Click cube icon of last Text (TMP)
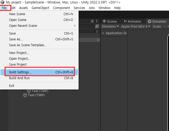Image resolution: width=169 pixels, height=131 pixels. [x=25, y=95]
